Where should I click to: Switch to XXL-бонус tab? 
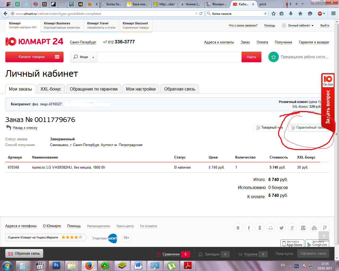pos(51,89)
